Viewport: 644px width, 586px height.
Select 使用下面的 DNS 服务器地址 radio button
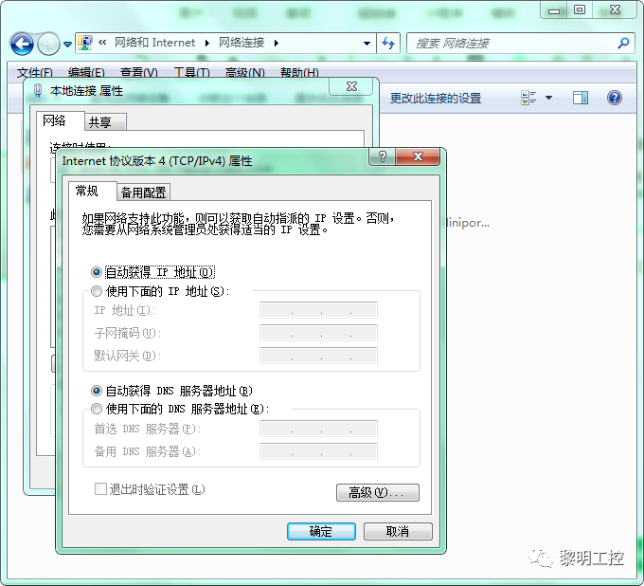coord(96,409)
